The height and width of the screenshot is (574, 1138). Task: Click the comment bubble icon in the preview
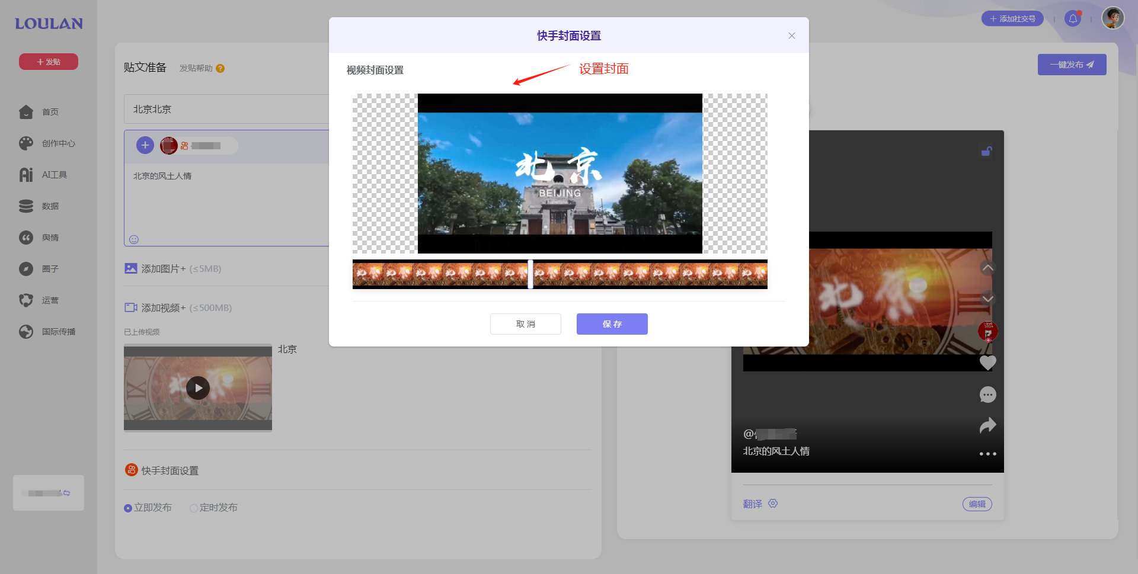pyautogui.click(x=987, y=395)
